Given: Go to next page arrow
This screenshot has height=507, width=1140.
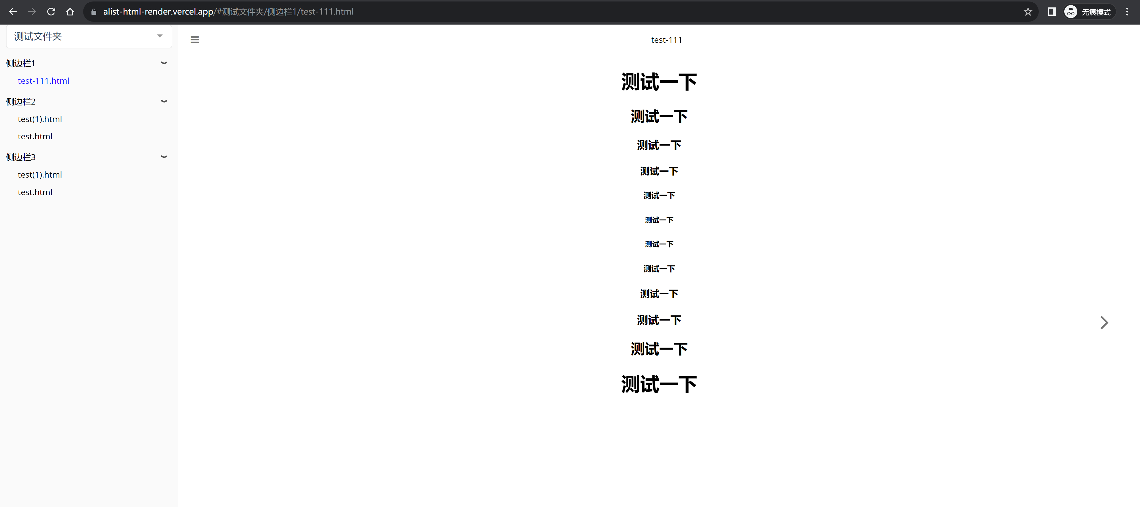Looking at the screenshot, I should (x=1104, y=322).
